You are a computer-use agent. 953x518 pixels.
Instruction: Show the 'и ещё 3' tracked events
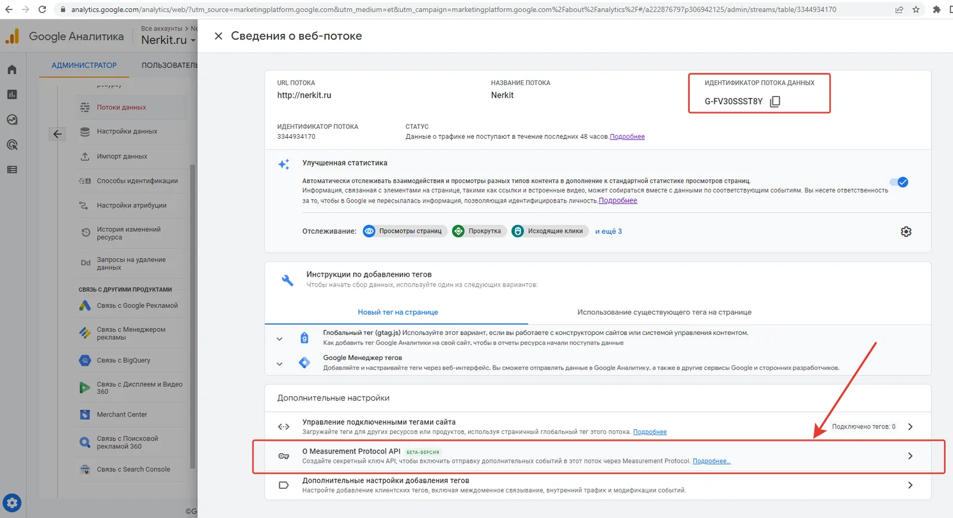608,231
